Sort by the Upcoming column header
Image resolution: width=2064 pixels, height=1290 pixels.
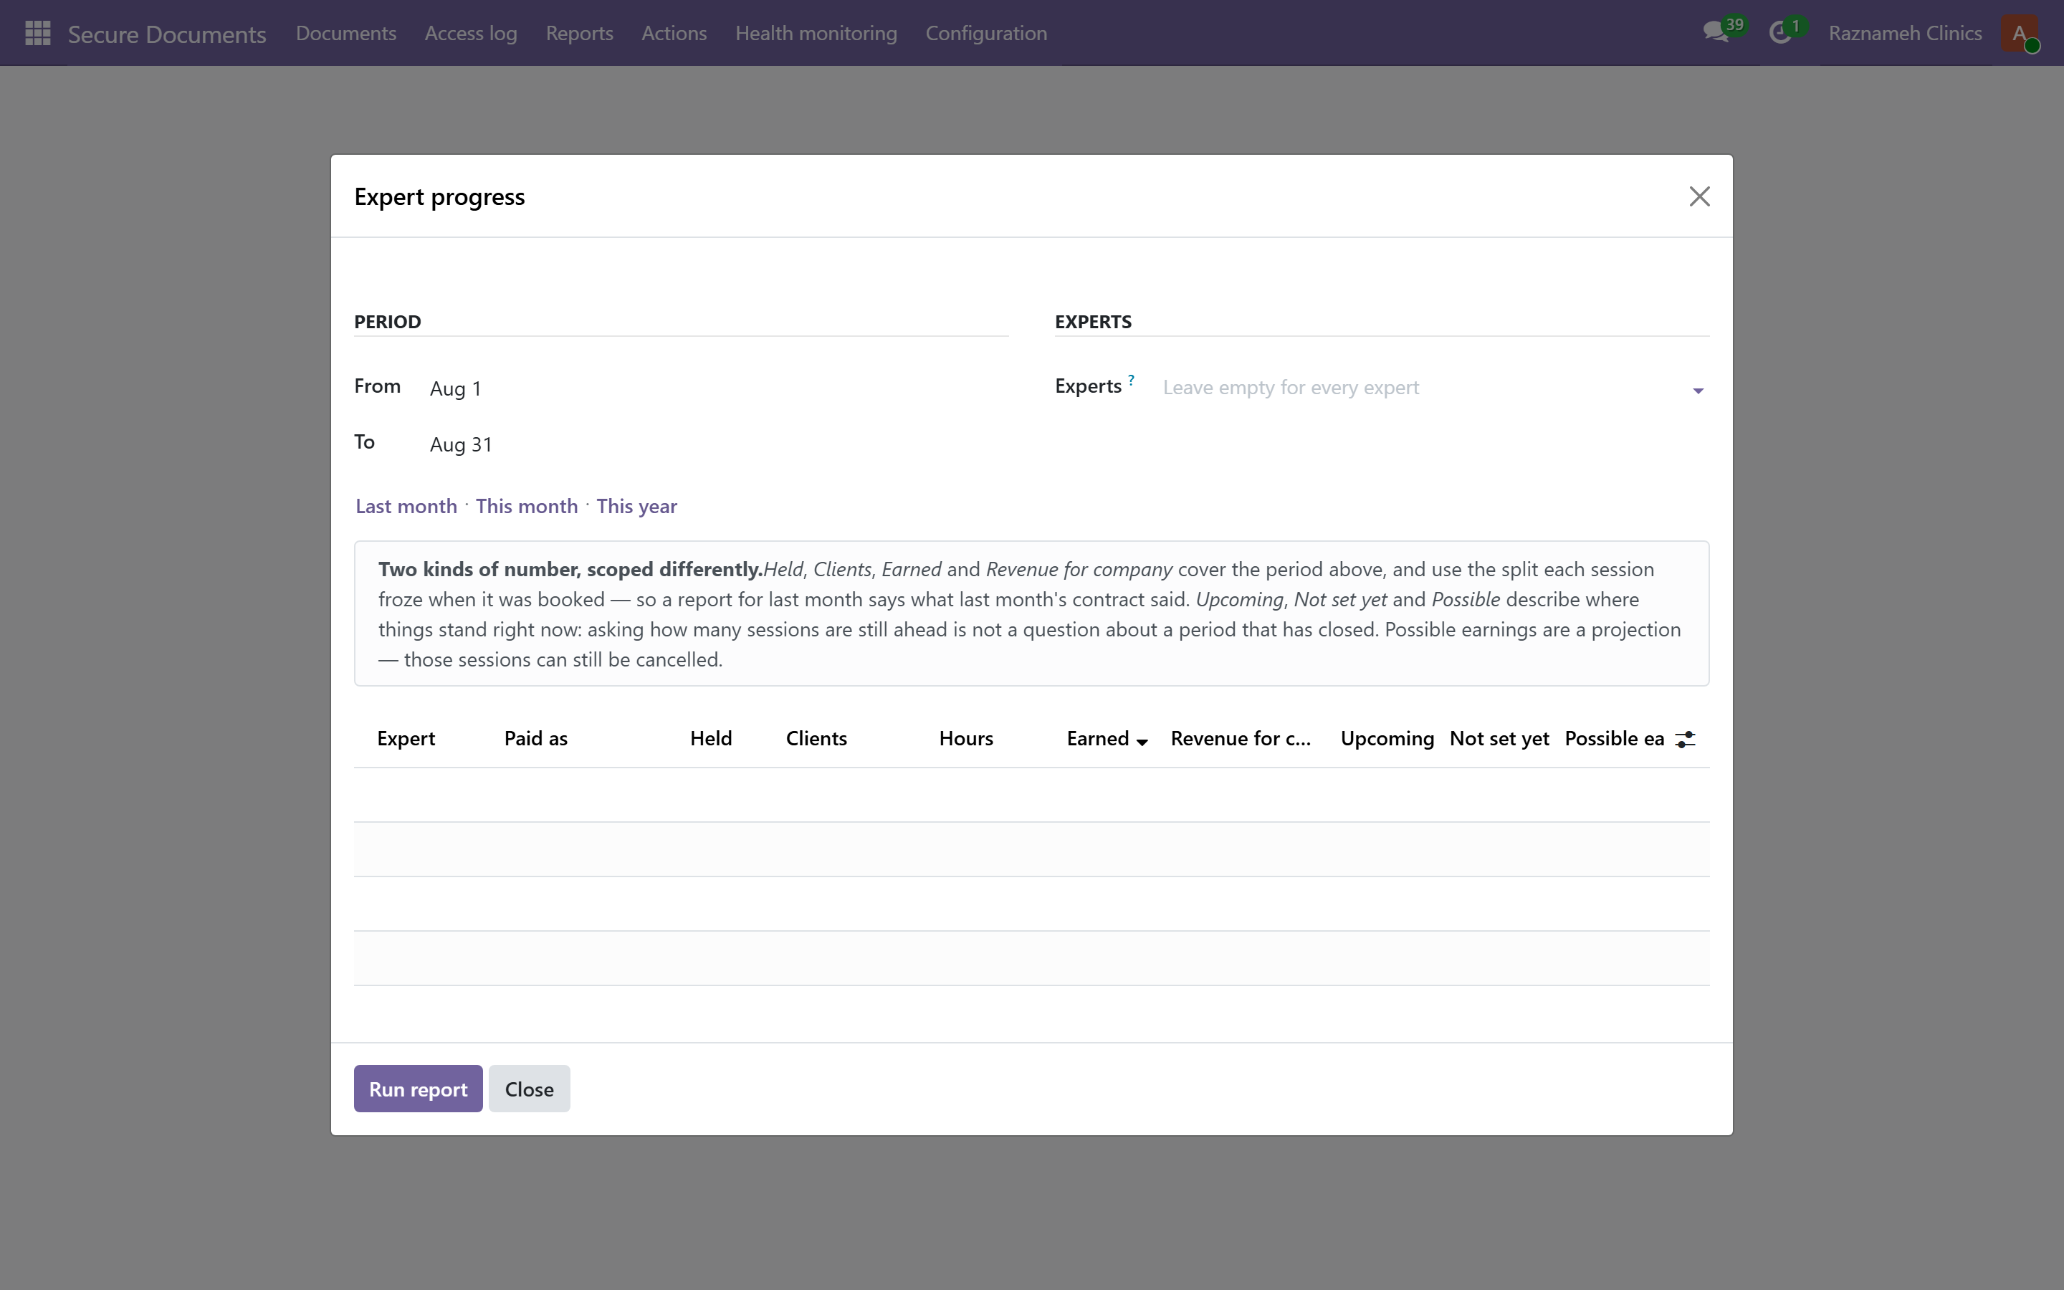click(x=1387, y=739)
